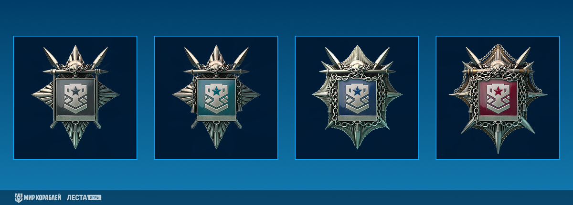Select the red-square rank badge
573x205 pixels.
pyautogui.click(x=498, y=97)
